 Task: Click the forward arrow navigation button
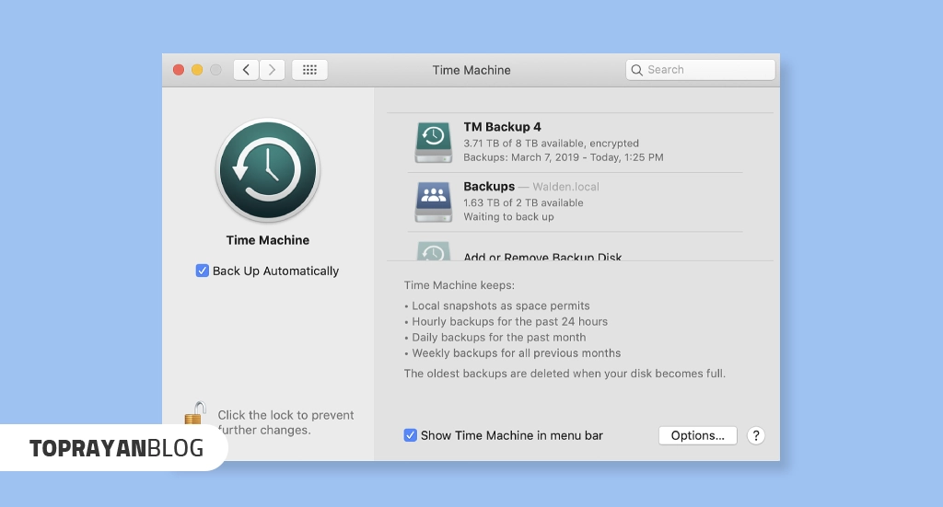pos(272,70)
